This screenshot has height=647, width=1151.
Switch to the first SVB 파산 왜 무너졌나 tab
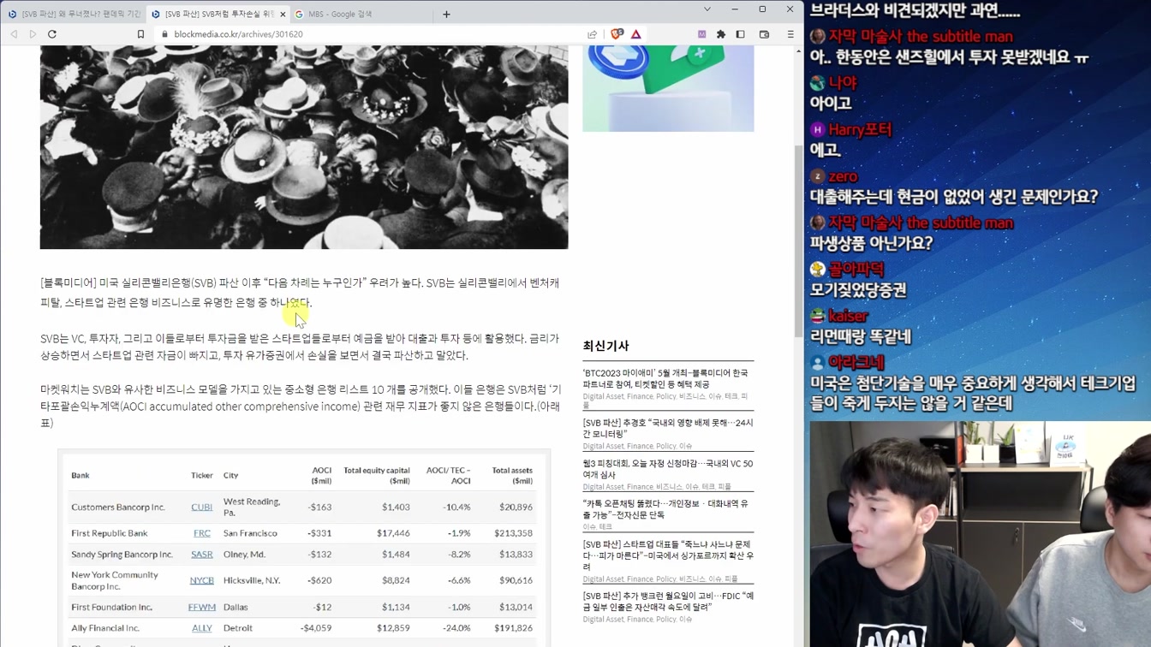click(x=74, y=14)
